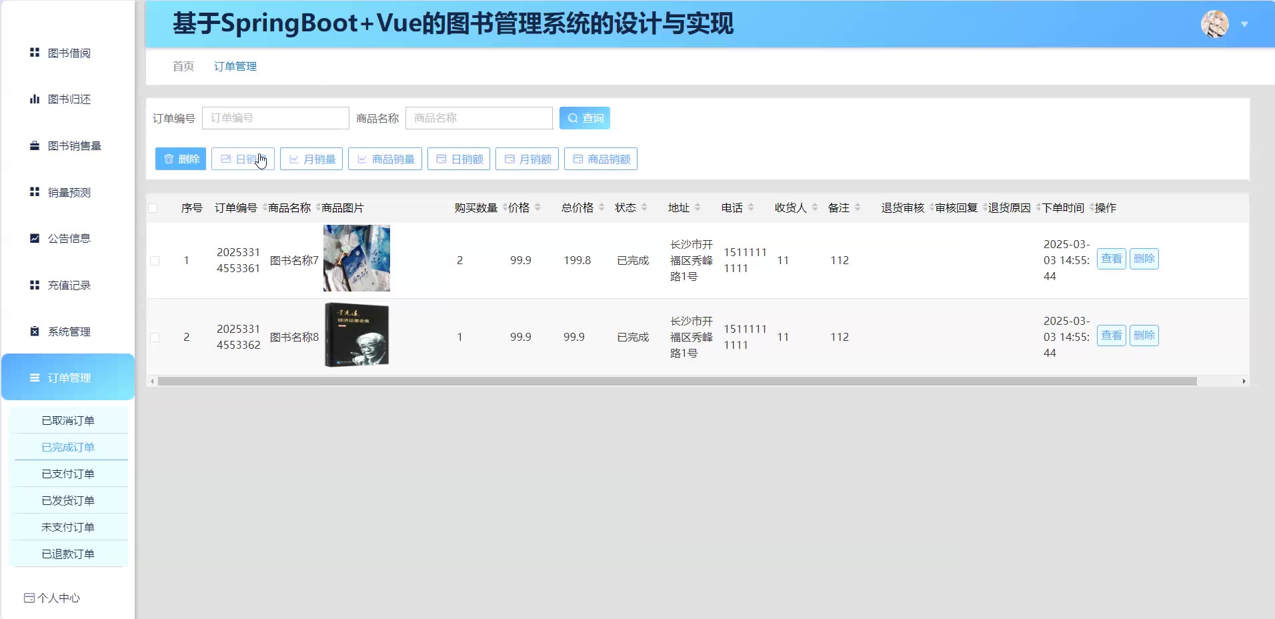Click the sort arrows next to 退货审核
The image size is (1275, 619).
point(931,207)
